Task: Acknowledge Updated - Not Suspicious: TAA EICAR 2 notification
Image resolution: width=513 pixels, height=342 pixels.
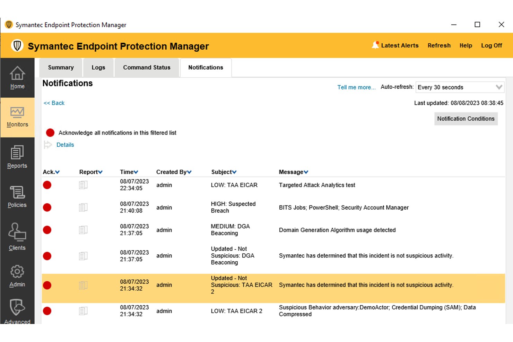Action: pos(47,285)
